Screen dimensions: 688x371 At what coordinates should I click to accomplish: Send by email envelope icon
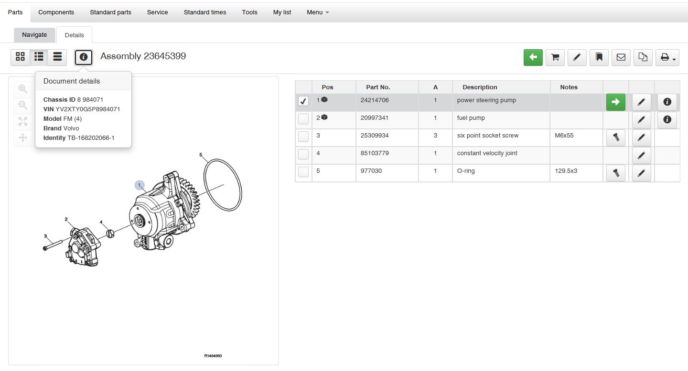tap(621, 57)
